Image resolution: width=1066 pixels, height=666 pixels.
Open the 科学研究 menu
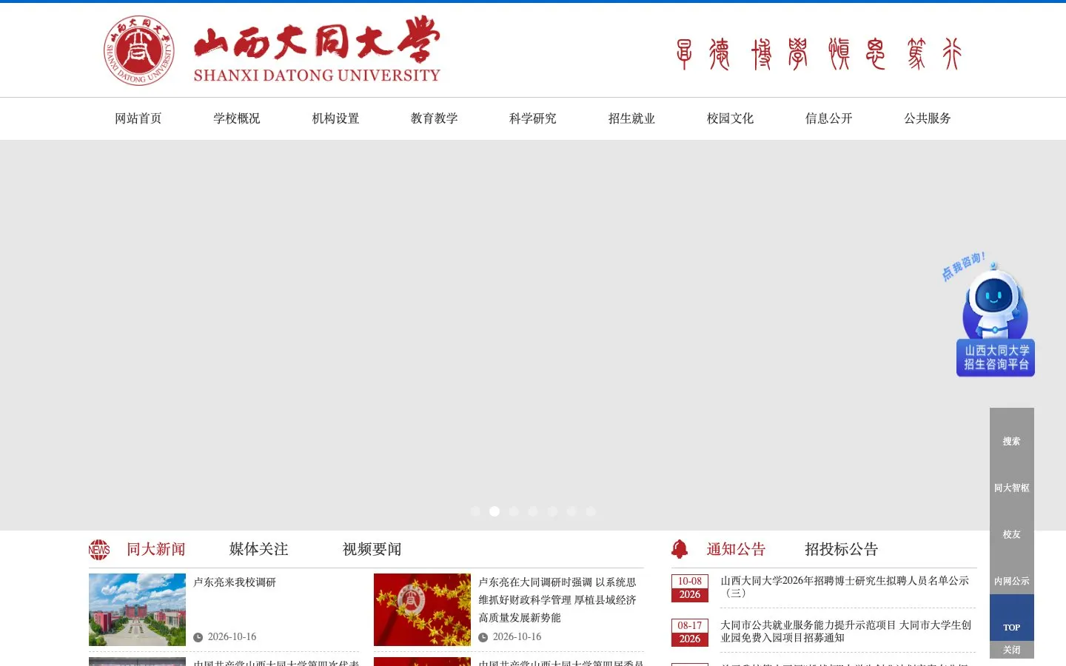click(533, 118)
